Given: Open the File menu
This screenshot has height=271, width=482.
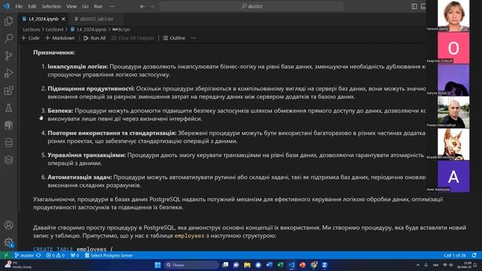Looking at the screenshot, I should tap(19, 7).
